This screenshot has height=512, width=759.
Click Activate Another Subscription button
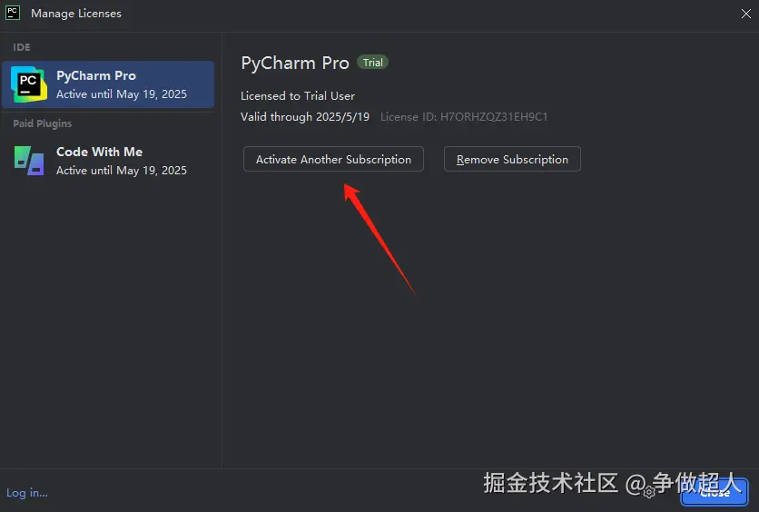pos(333,159)
